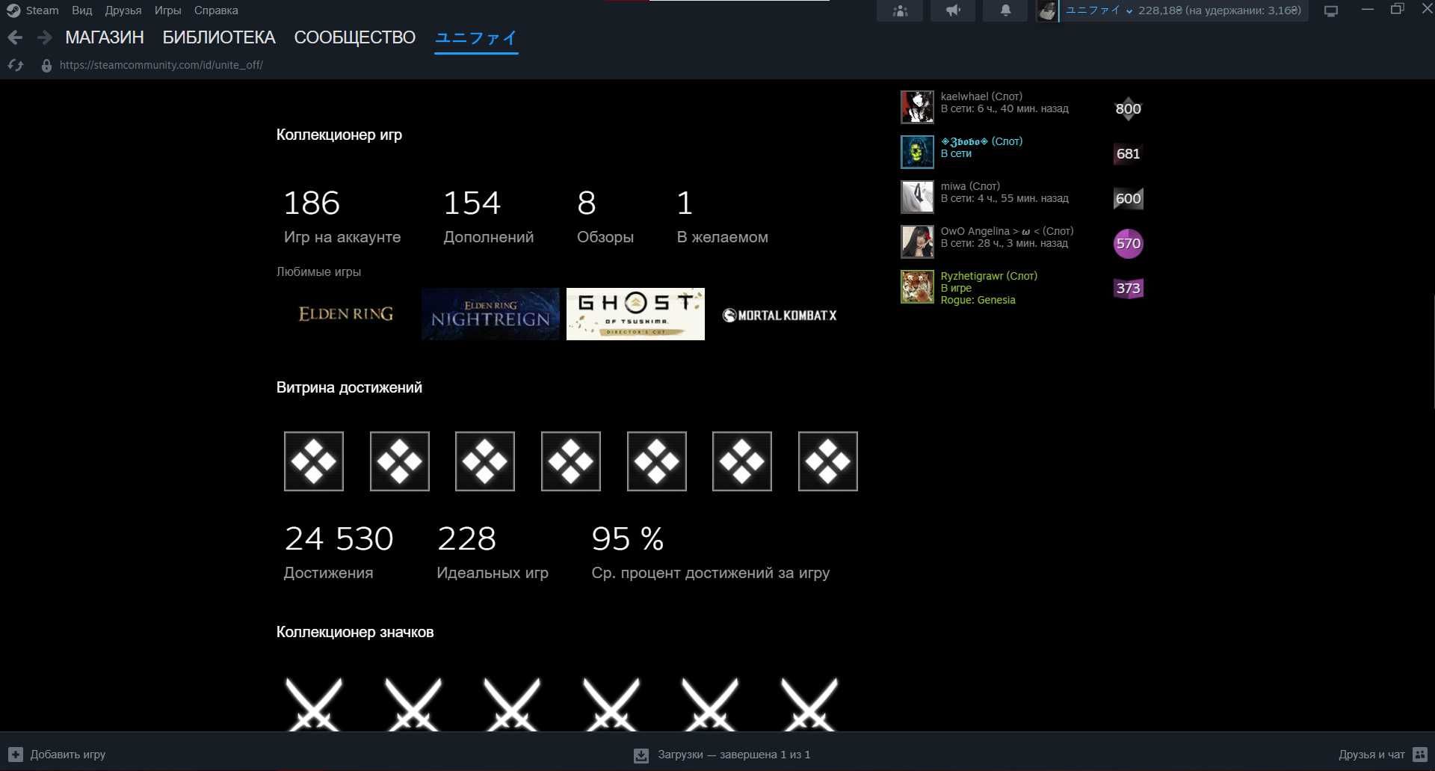Open the Elden Ring Nightreign game banner

tap(490, 314)
